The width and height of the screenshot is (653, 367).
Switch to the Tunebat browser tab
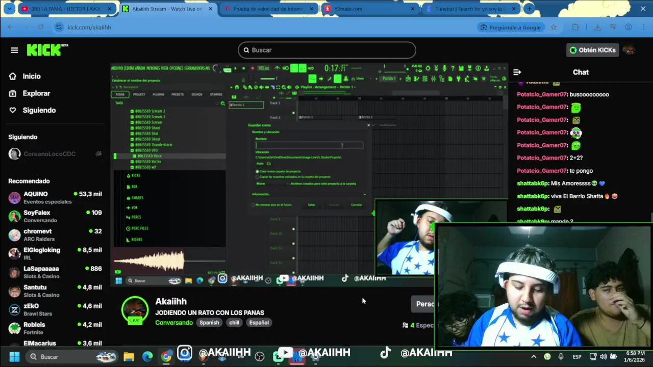470,9
